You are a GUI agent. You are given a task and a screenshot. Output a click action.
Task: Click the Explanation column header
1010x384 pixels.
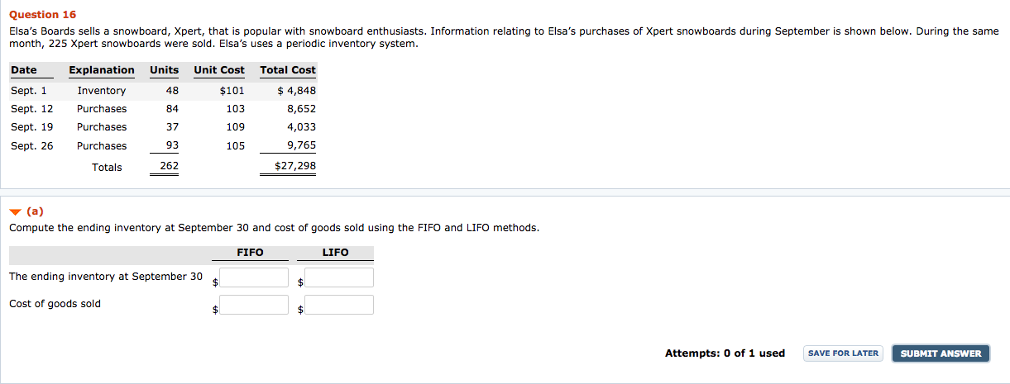click(102, 70)
